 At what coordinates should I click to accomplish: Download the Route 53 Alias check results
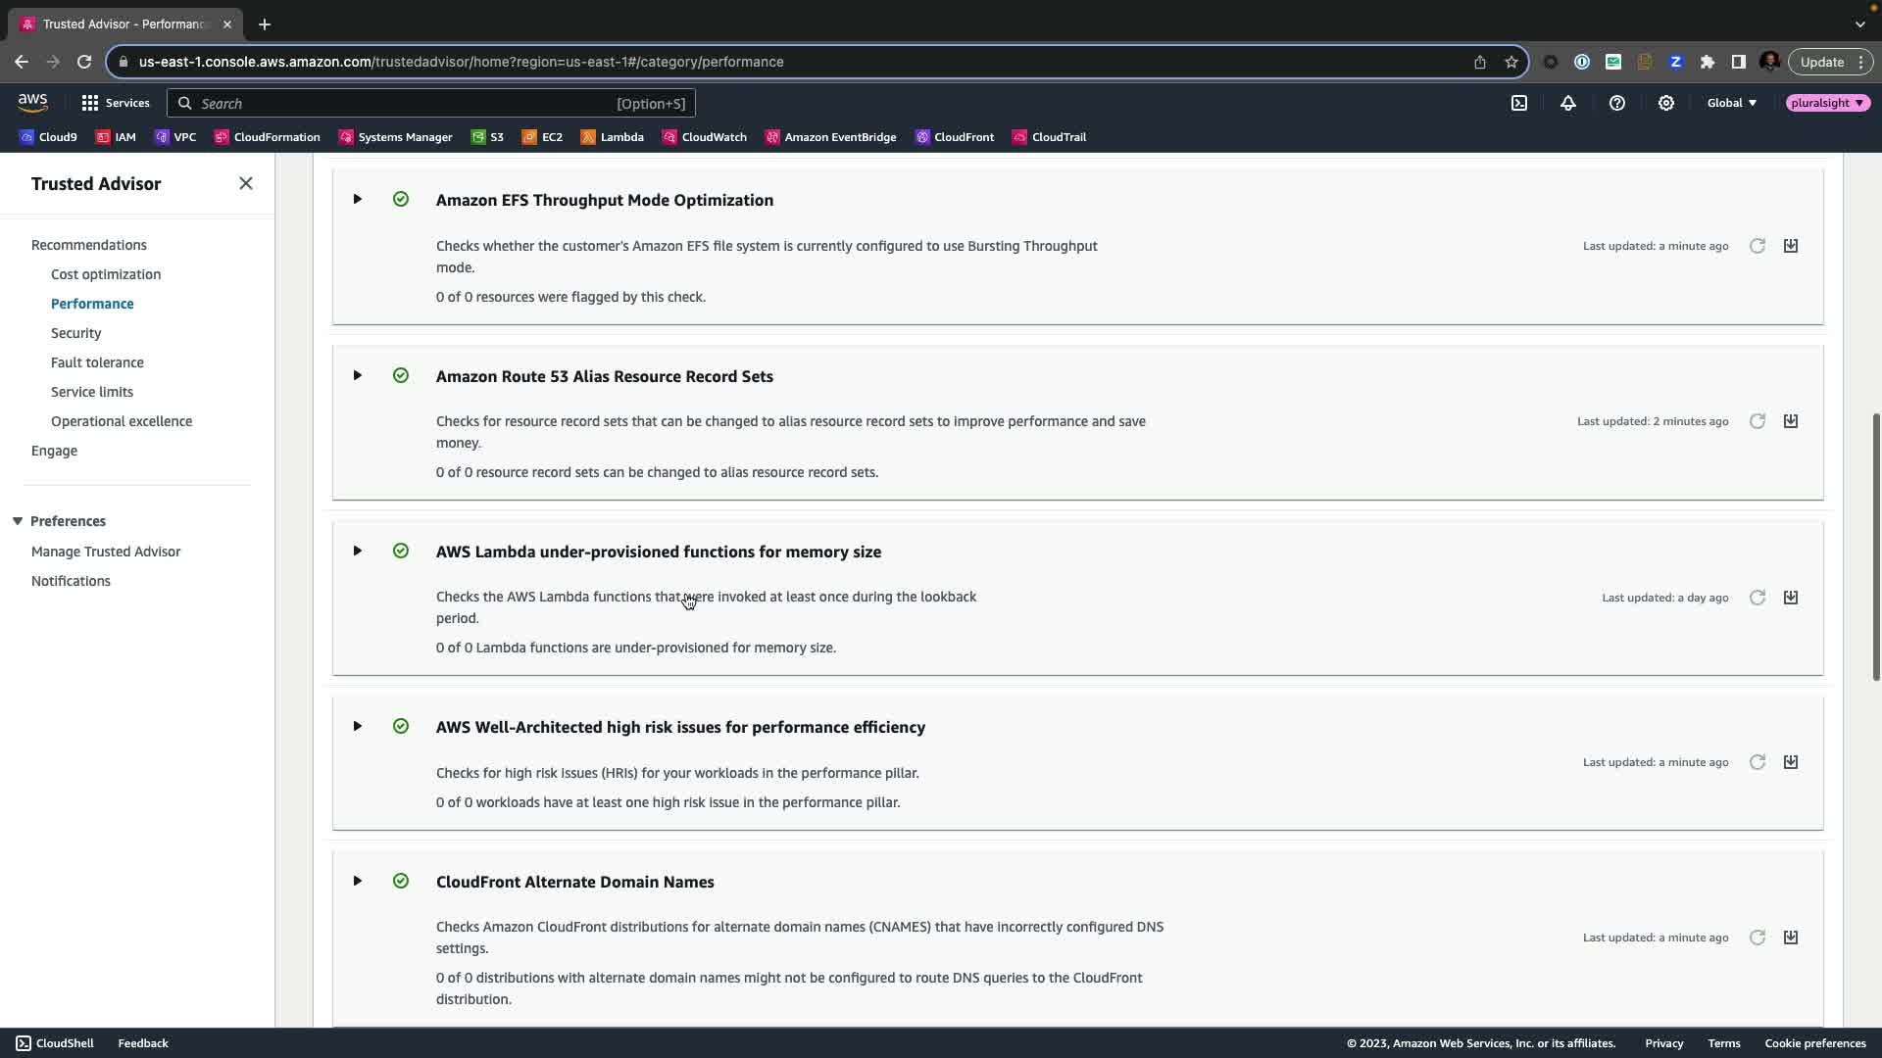(1790, 421)
